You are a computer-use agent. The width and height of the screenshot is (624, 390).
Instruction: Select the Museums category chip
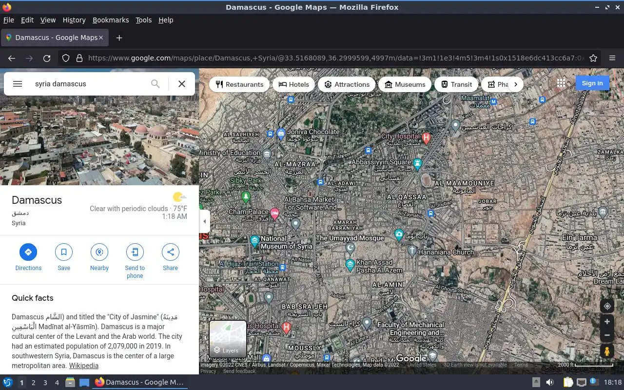click(405, 84)
